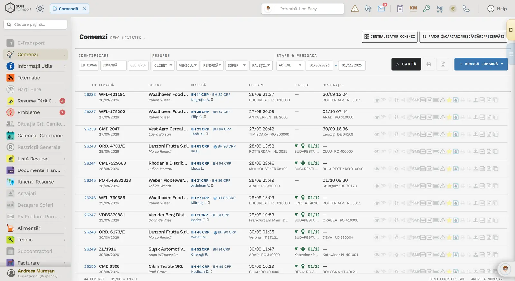Open the REMORCĂ filter dropdown

pyautogui.click(x=212, y=65)
